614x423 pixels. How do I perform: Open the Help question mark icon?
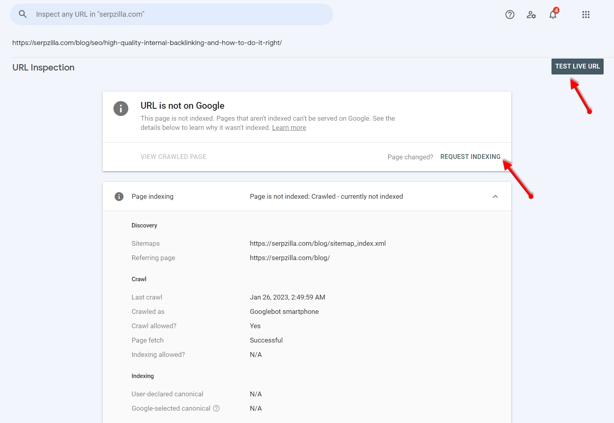click(x=510, y=15)
